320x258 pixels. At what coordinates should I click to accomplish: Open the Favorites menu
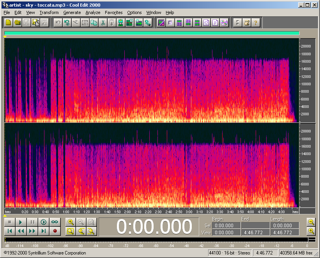(113, 12)
